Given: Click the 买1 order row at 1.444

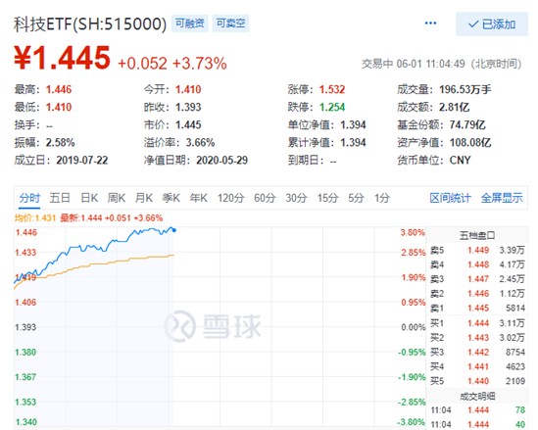Looking at the screenshot, I should tap(477, 323).
